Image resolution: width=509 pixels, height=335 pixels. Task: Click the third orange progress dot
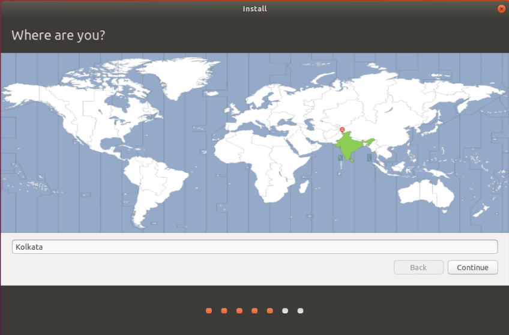[239, 310]
